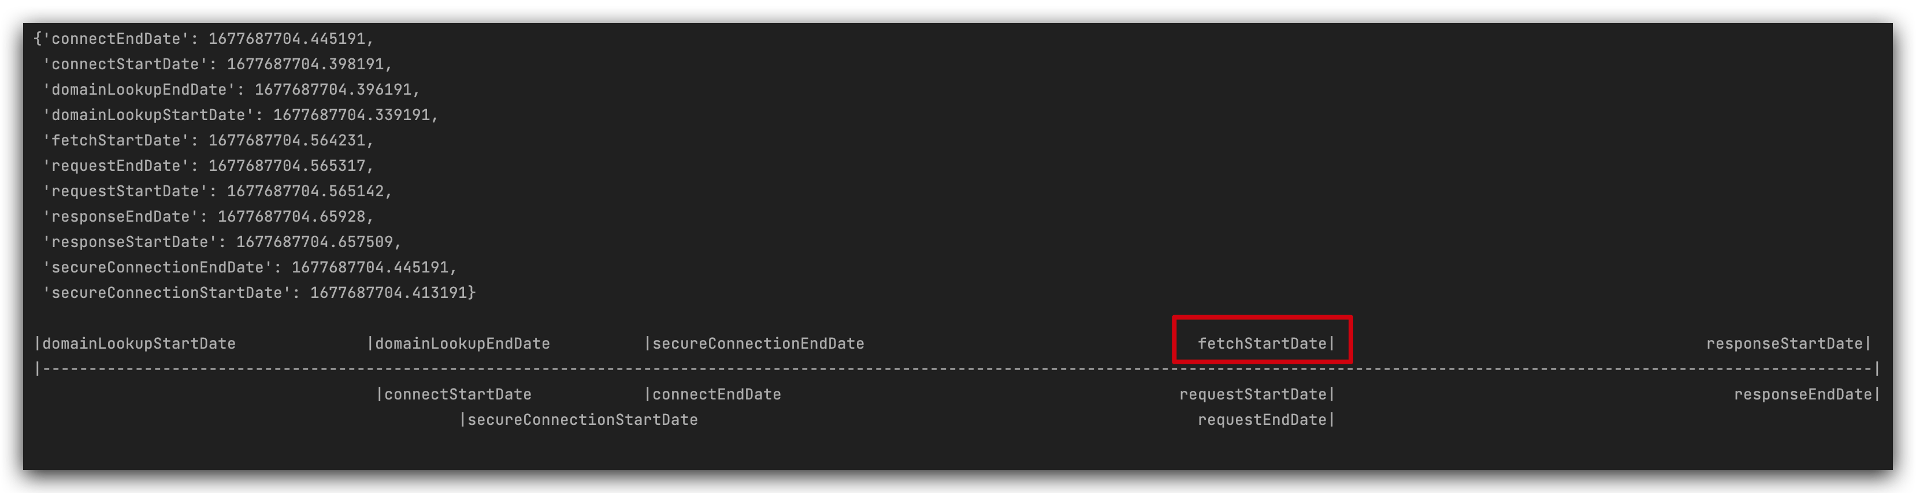This screenshot has height=493, width=1916.
Task: Click the 'domainLookupStartDate' value 1677687704.339191
Action: pyautogui.click(x=351, y=114)
